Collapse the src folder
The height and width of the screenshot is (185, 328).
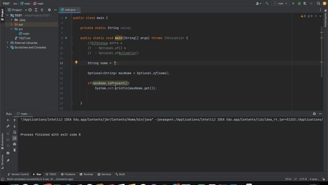coord(12,29)
